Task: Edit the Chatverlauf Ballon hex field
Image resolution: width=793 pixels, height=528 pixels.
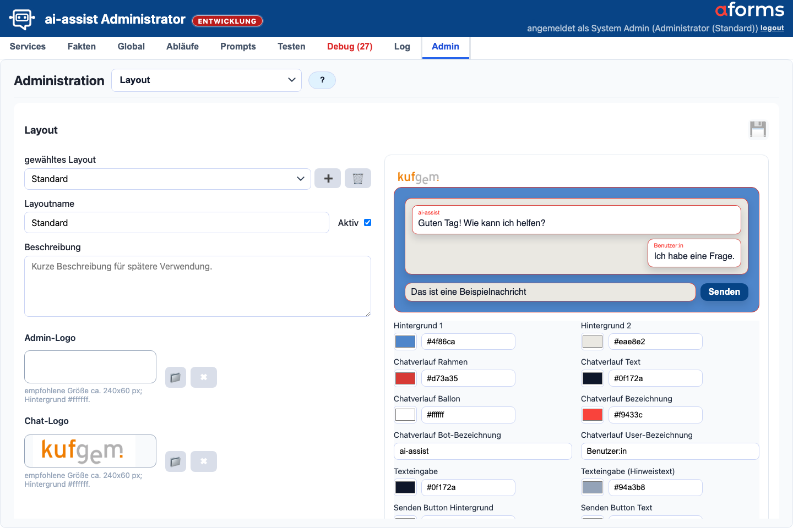Action: coord(468,415)
